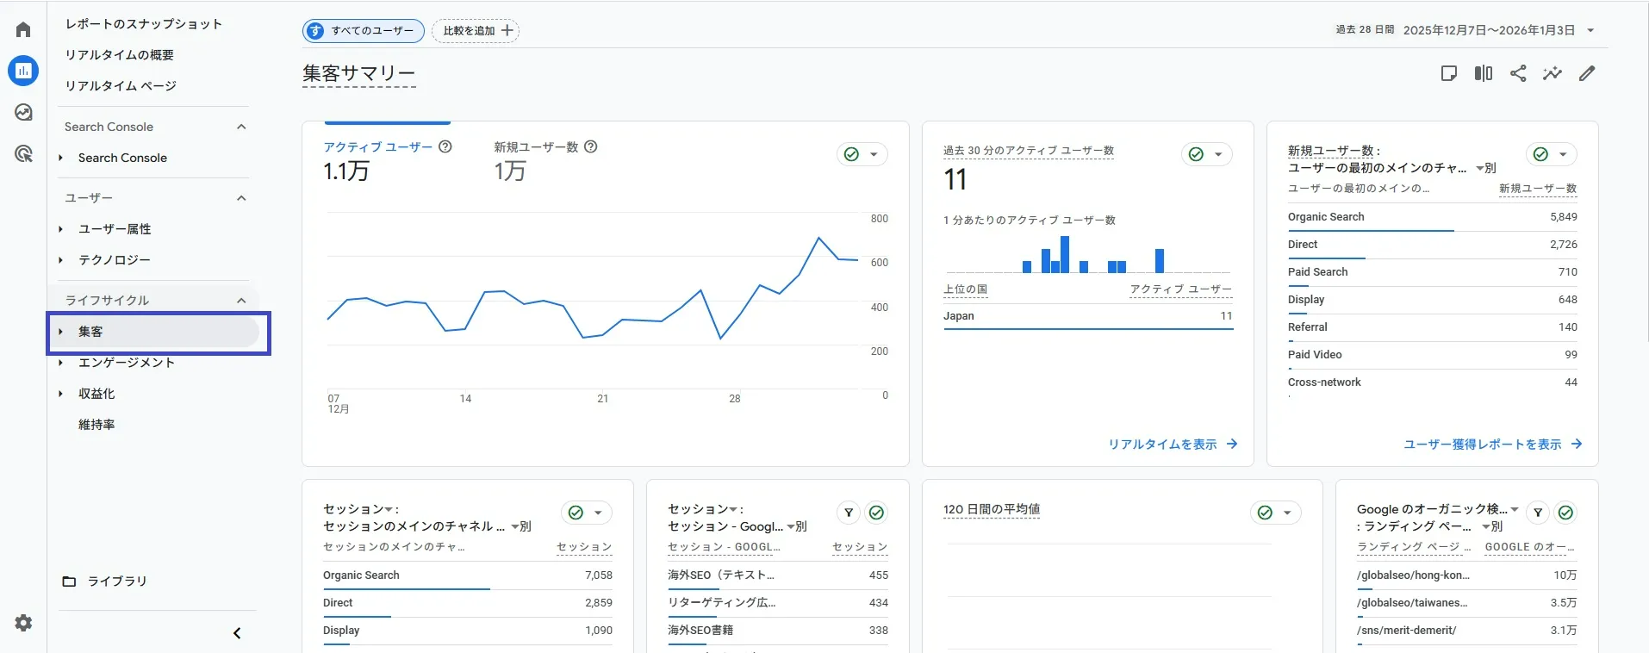Open リアルタイム ページ
This screenshot has height=653, width=1649.
click(x=121, y=86)
